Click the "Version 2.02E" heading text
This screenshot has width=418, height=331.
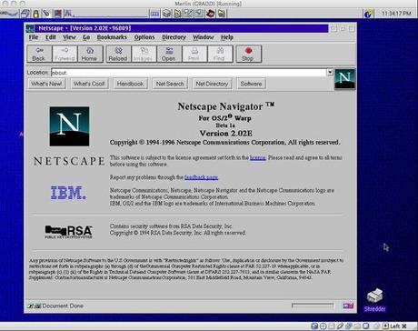coord(226,134)
